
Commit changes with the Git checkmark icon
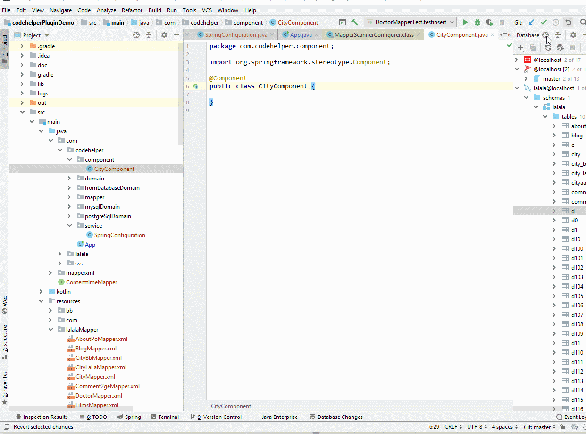(544, 22)
